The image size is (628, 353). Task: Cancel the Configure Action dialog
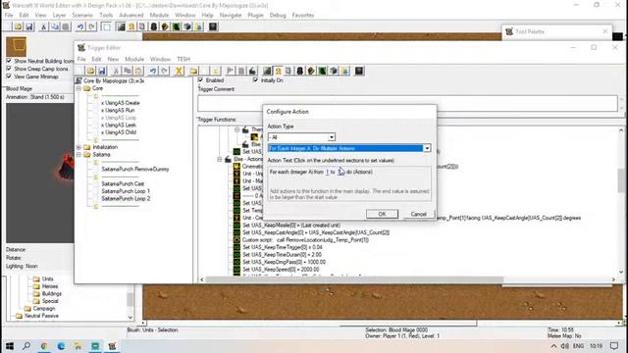[x=418, y=214]
